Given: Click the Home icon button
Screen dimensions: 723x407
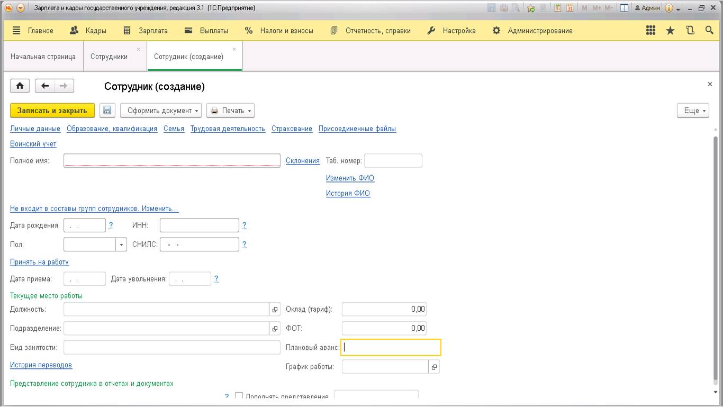Looking at the screenshot, I should click(20, 86).
